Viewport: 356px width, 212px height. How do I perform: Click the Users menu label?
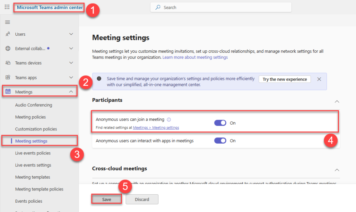20,34
